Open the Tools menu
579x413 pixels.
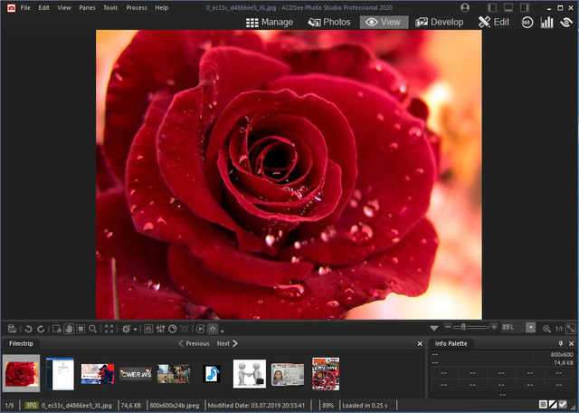(110, 7)
